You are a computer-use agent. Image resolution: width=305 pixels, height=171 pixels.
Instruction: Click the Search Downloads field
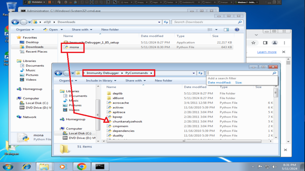tap(207, 22)
